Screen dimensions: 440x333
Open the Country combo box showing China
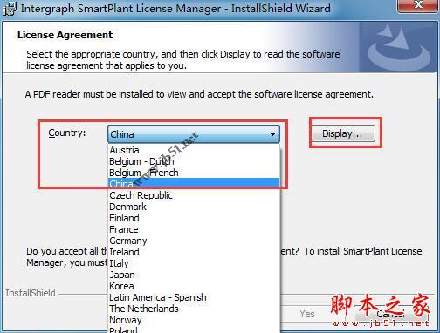[x=194, y=134]
